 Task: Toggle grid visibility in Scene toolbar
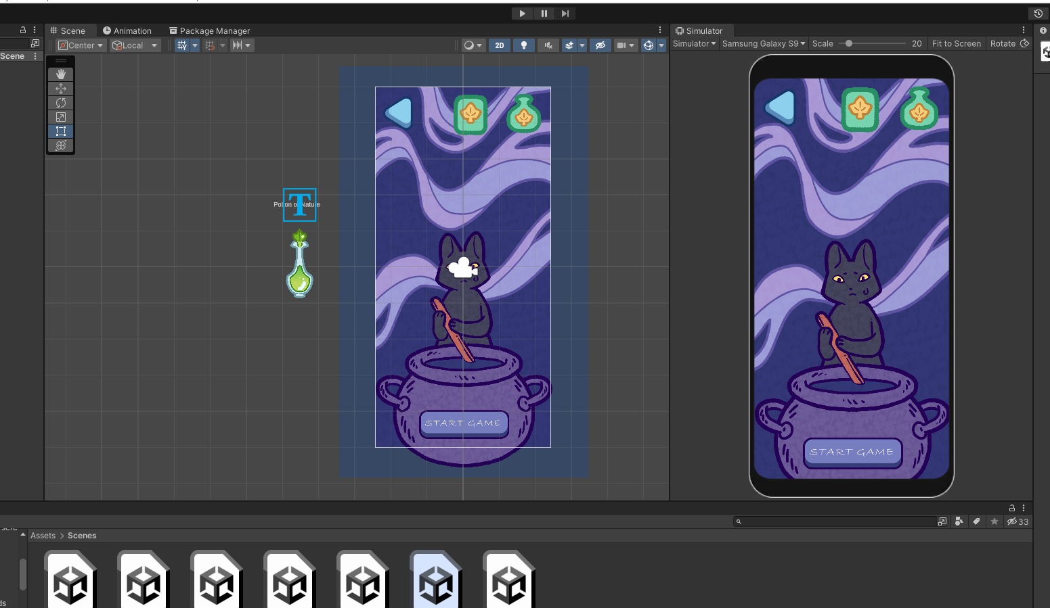pos(182,45)
